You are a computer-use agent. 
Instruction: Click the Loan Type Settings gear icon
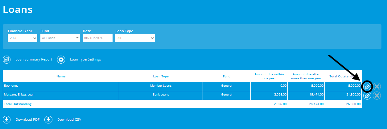61,60
